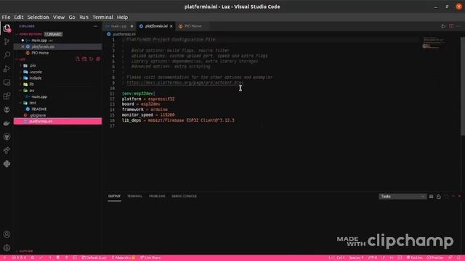Open the Docker whale view

[x=7, y=123]
